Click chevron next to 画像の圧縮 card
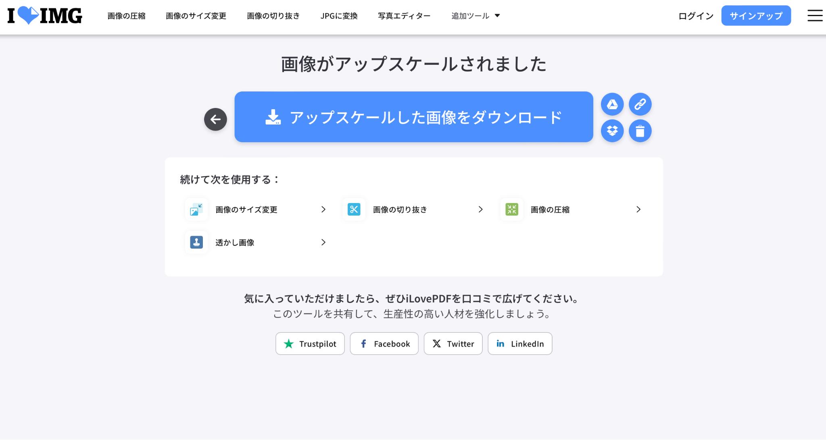The image size is (826, 440). [638, 209]
